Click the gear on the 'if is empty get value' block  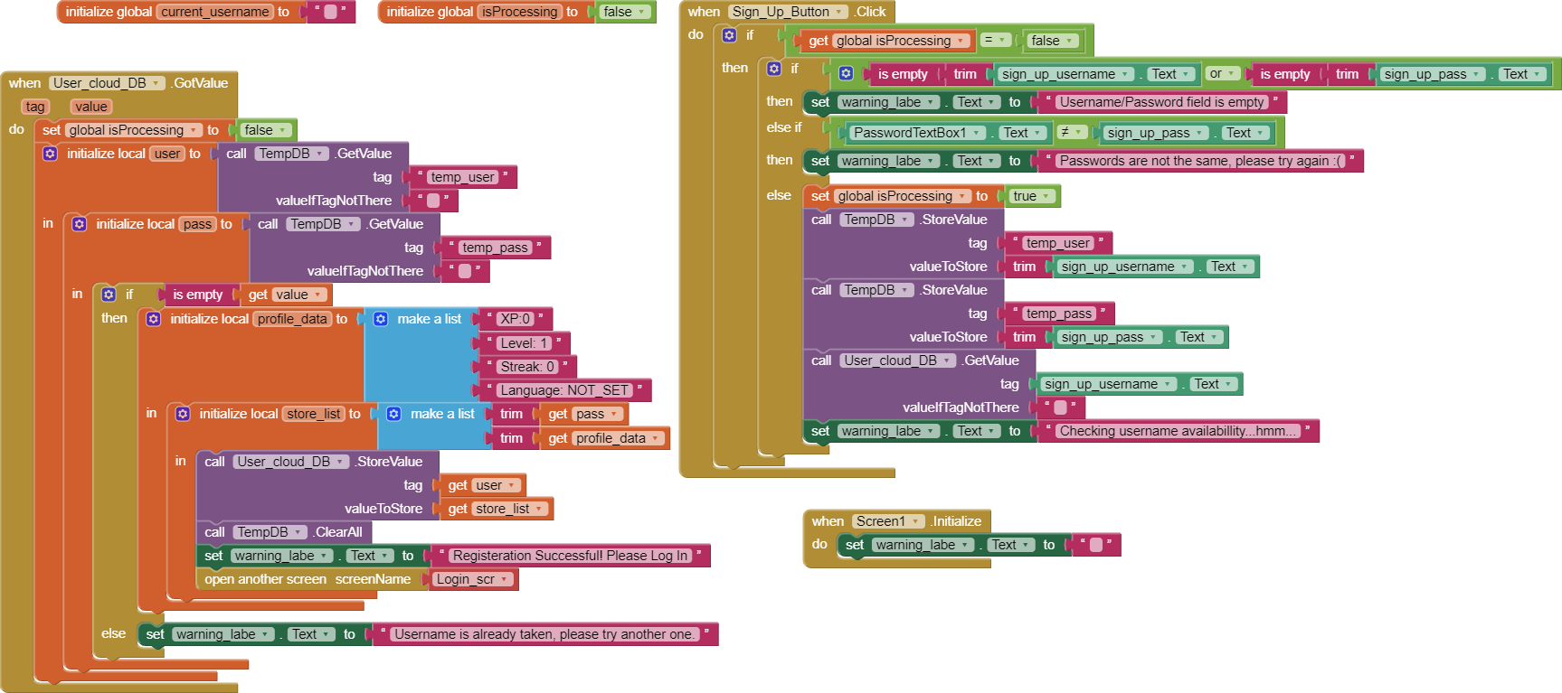[109, 295]
